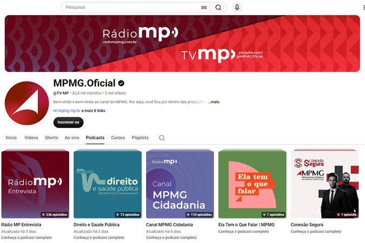
Task: Click 'Conheça o podcast completo' under Canal MPMG Cidadania
Action: click(x=171, y=238)
